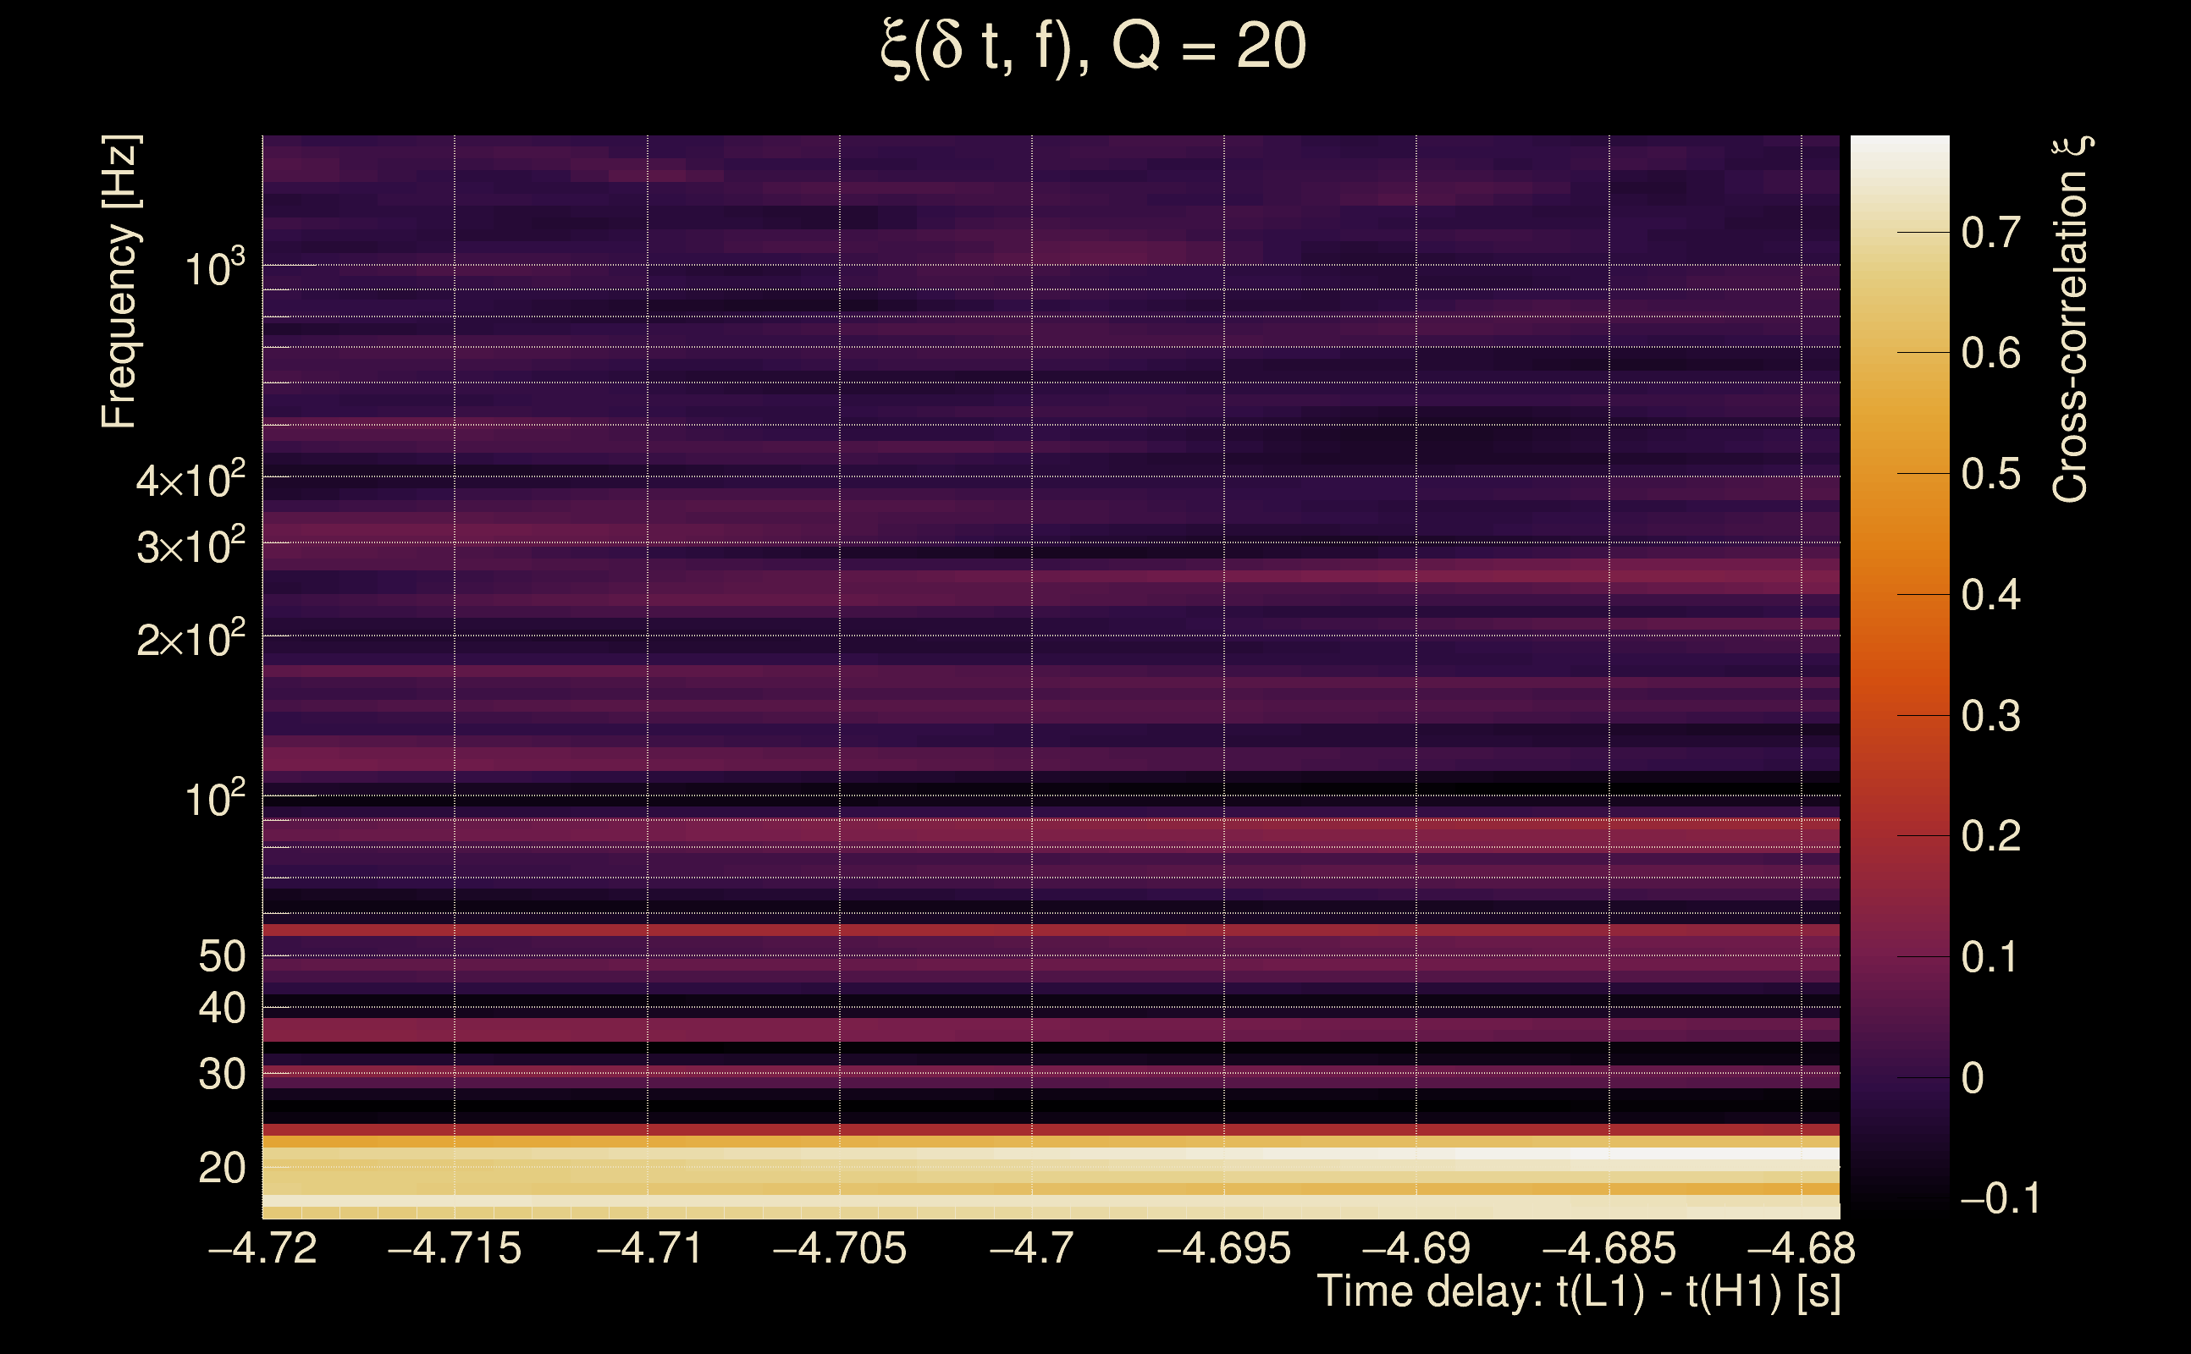The height and width of the screenshot is (1354, 2191).
Task: Click the plot title ξ(δ t, f), Q = 20
Action: [1094, 47]
